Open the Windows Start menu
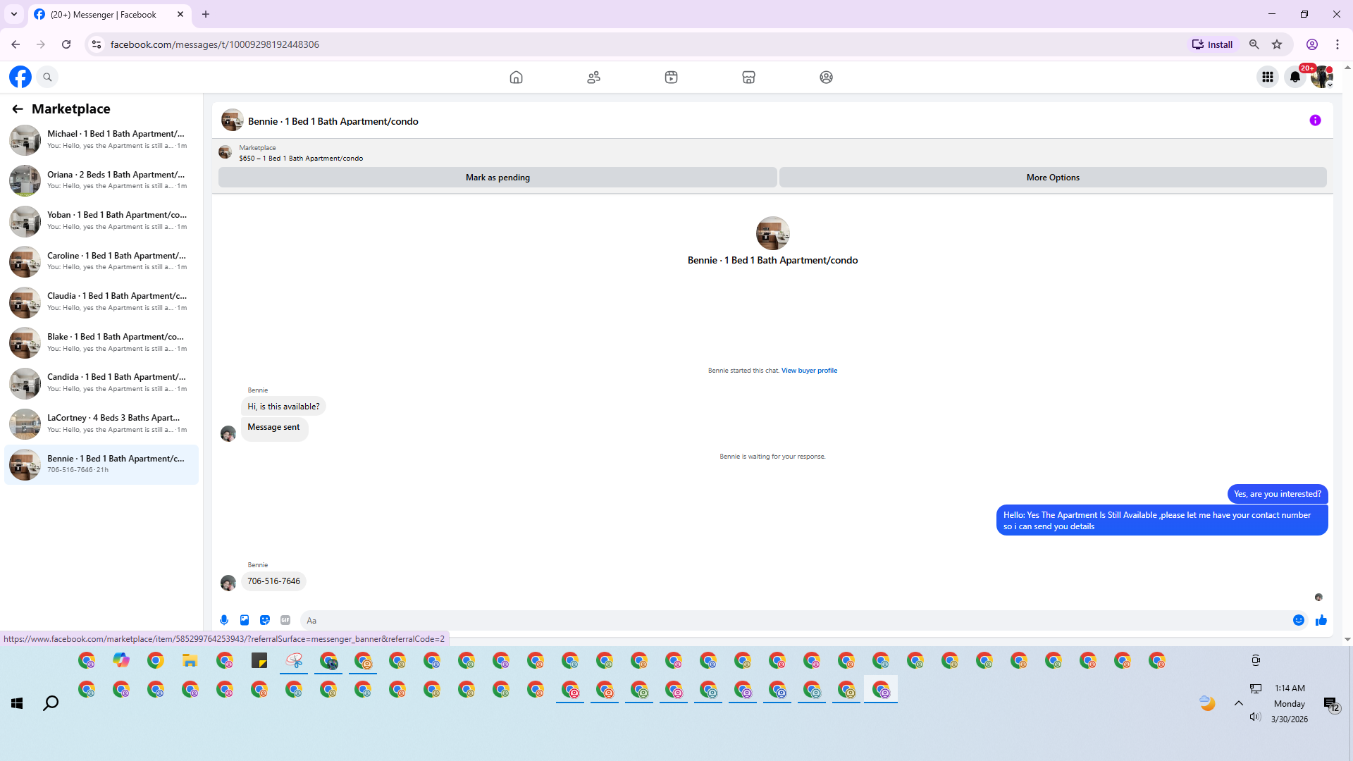 coord(18,703)
